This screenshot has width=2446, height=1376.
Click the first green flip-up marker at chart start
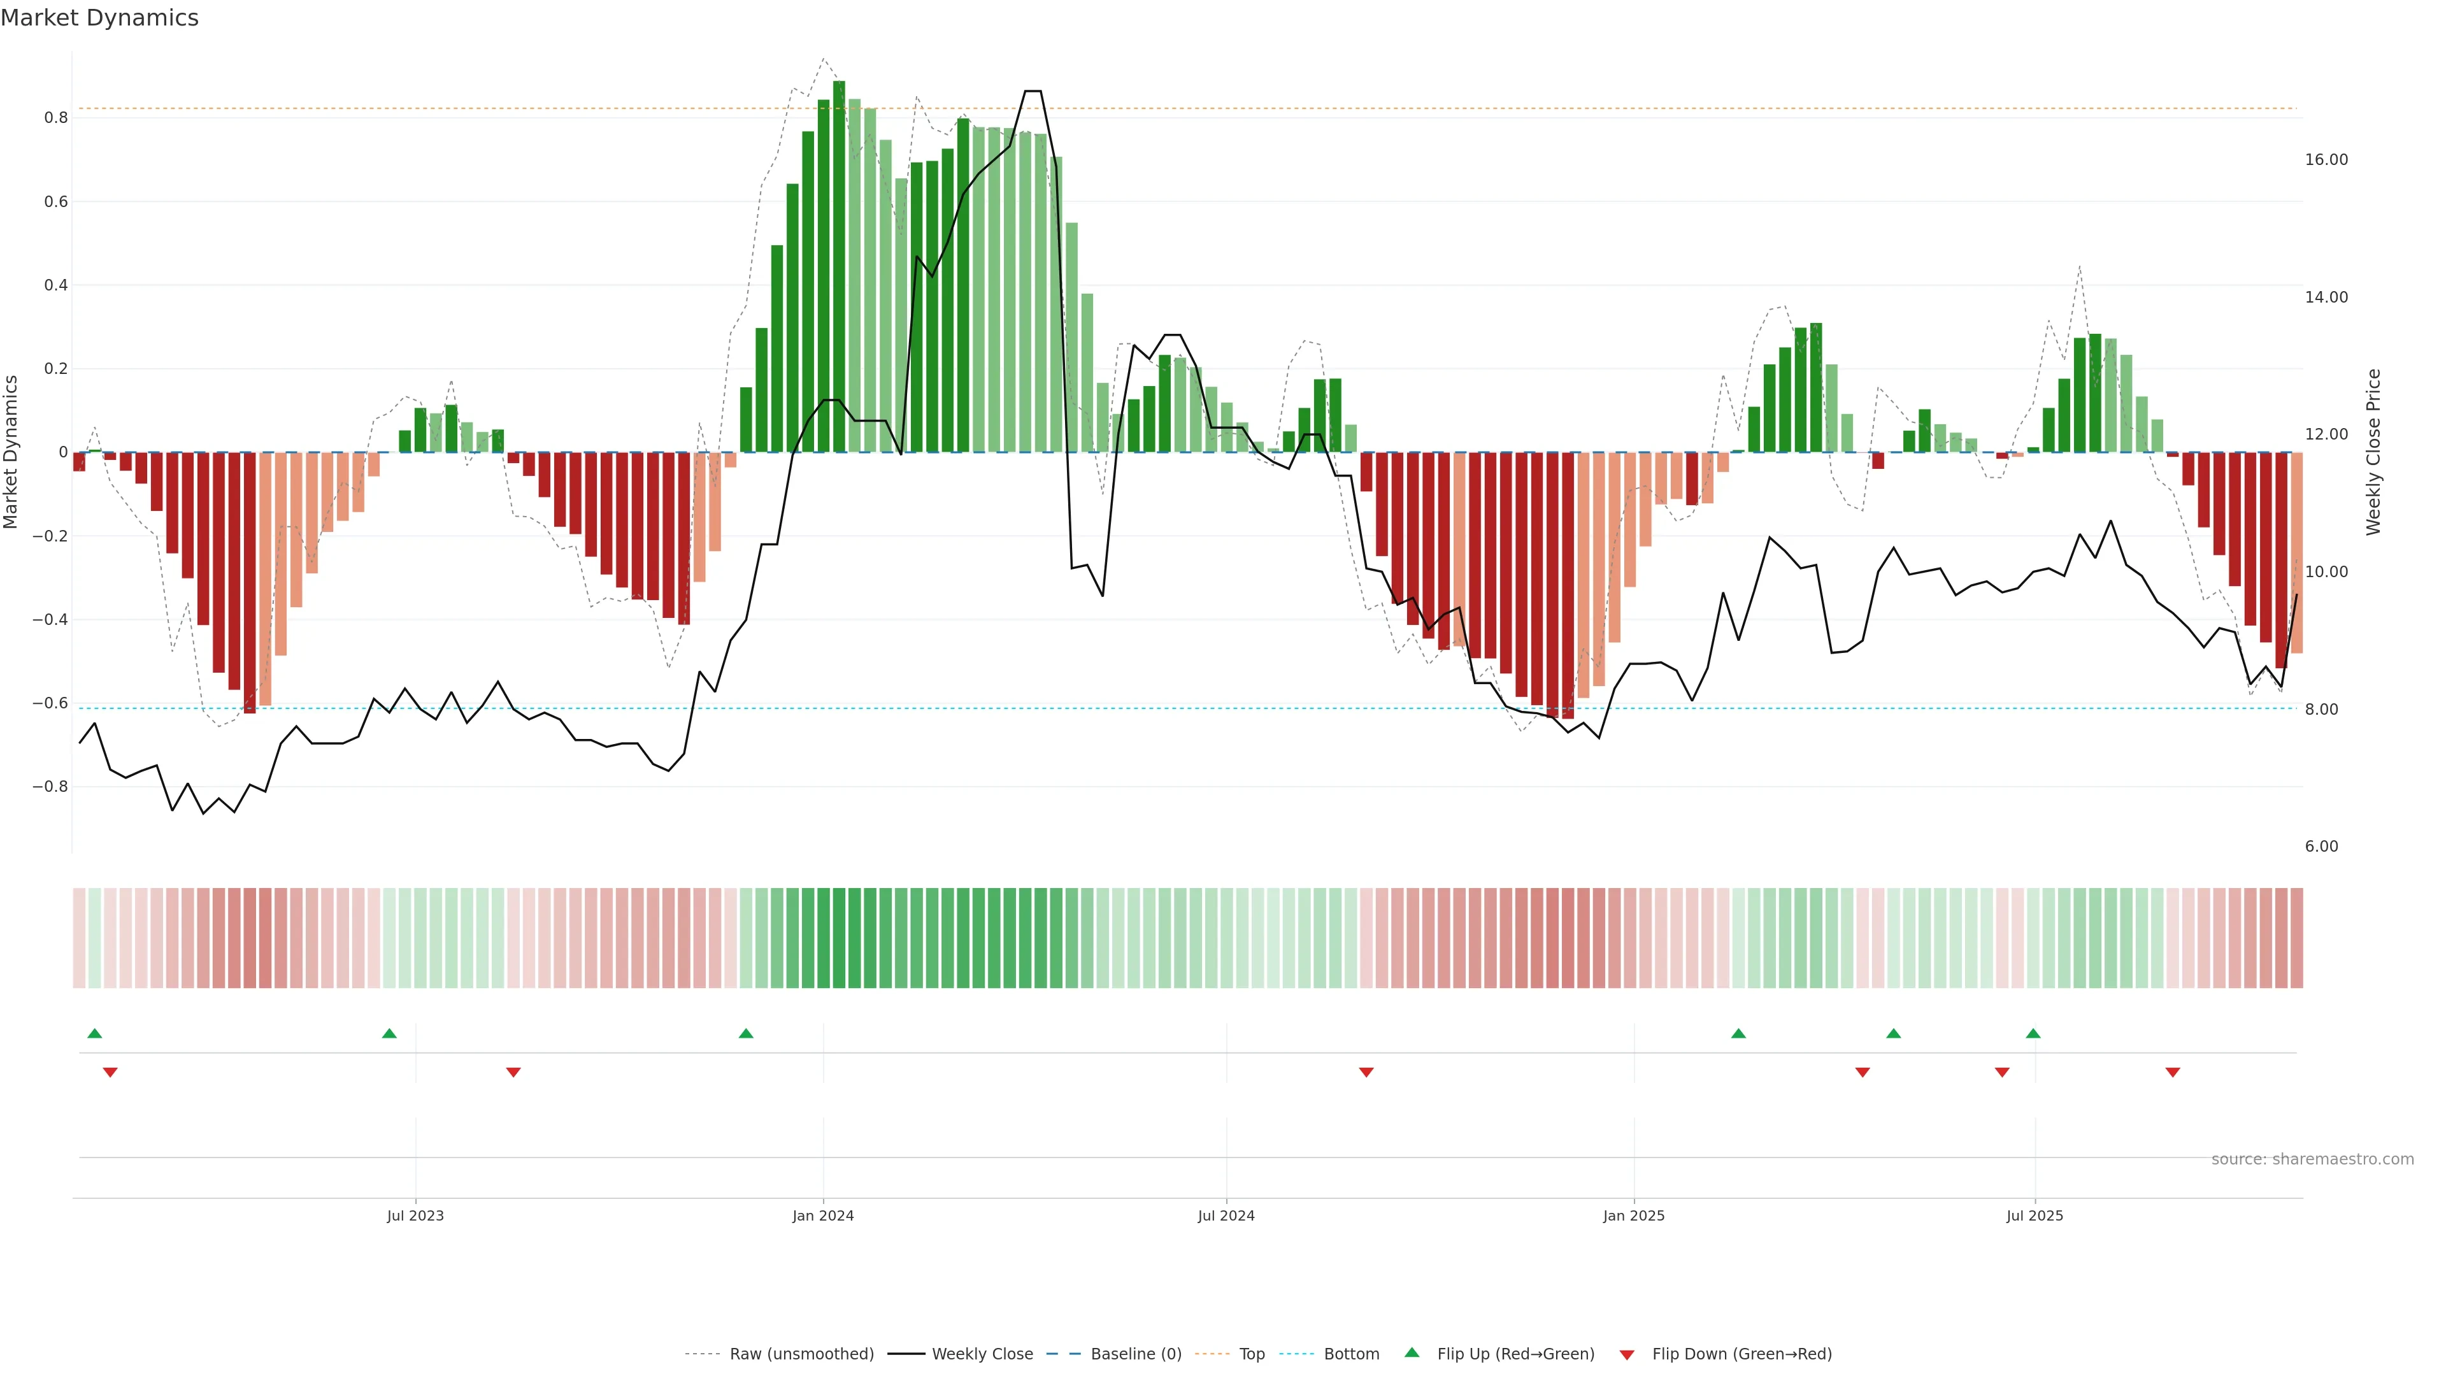click(x=94, y=1033)
